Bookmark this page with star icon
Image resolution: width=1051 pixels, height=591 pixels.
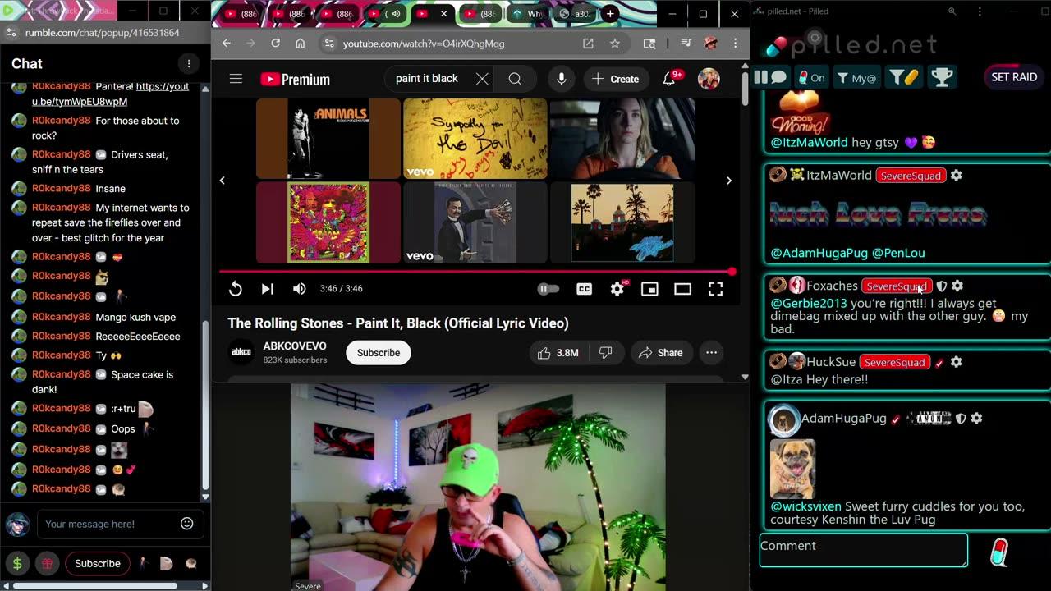pyautogui.click(x=614, y=44)
